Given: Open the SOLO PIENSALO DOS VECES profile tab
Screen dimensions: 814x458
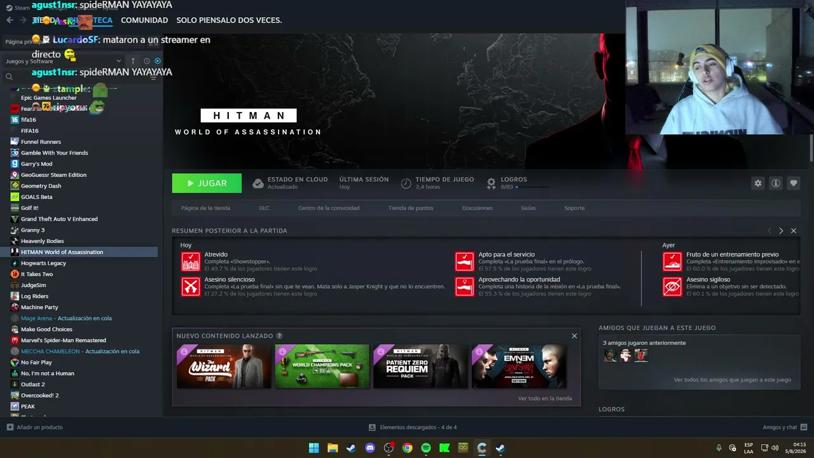Looking at the screenshot, I should pos(229,20).
